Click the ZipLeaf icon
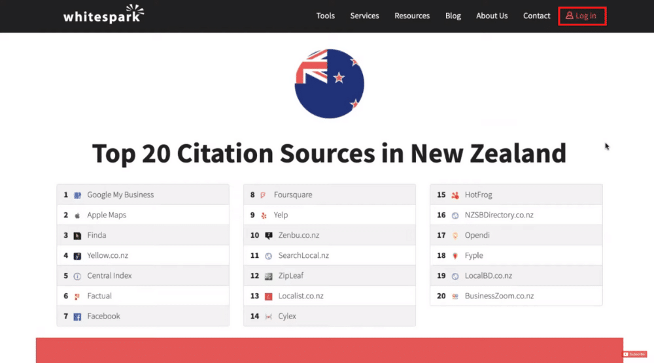The height and width of the screenshot is (363, 654). click(269, 276)
